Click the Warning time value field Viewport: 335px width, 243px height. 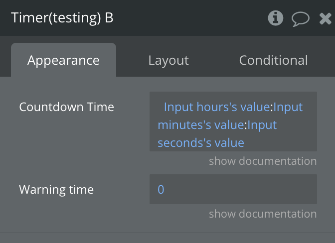[x=233, y=189]
